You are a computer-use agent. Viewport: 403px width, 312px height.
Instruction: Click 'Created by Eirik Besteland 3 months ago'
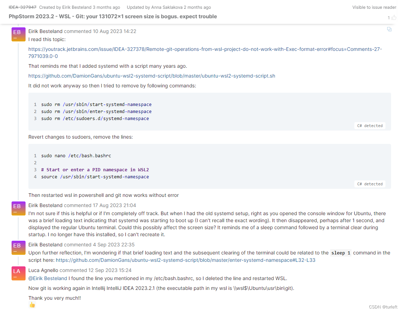pos(79,7)
